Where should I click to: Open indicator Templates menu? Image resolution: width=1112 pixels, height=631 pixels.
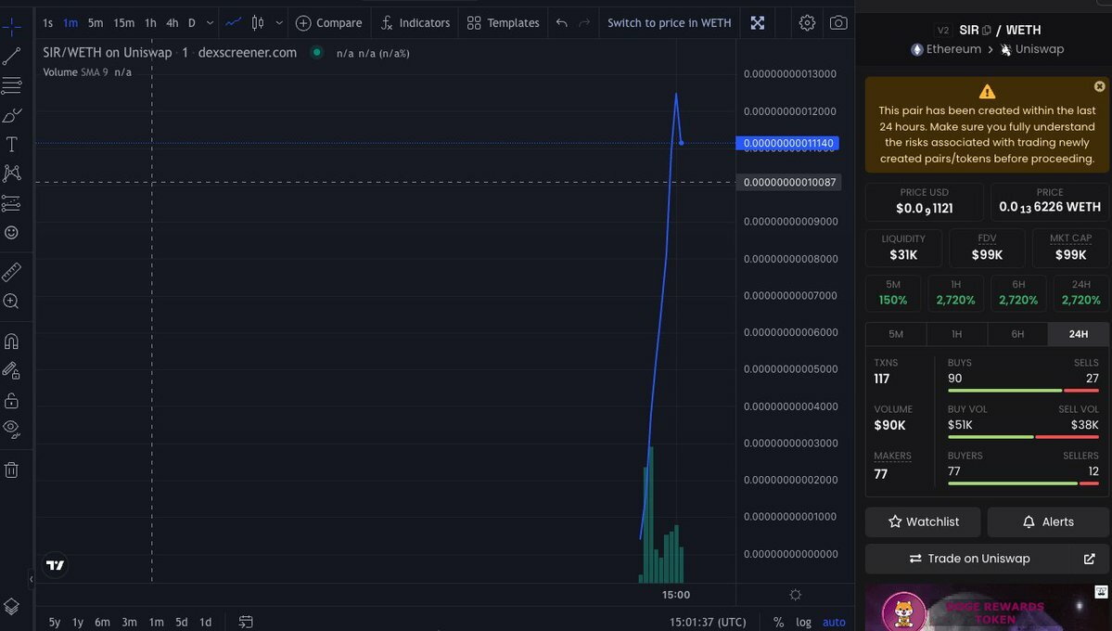[x=503, y=22]
